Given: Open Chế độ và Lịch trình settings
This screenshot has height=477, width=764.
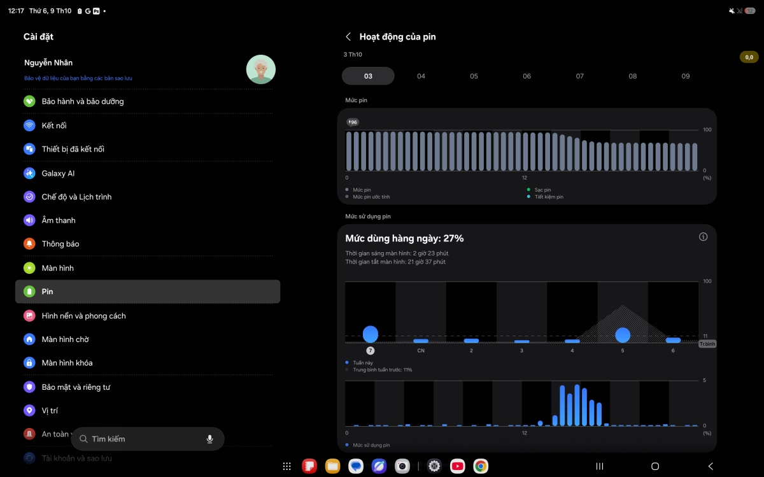Looking at the screenshot, I should [148, 197].
